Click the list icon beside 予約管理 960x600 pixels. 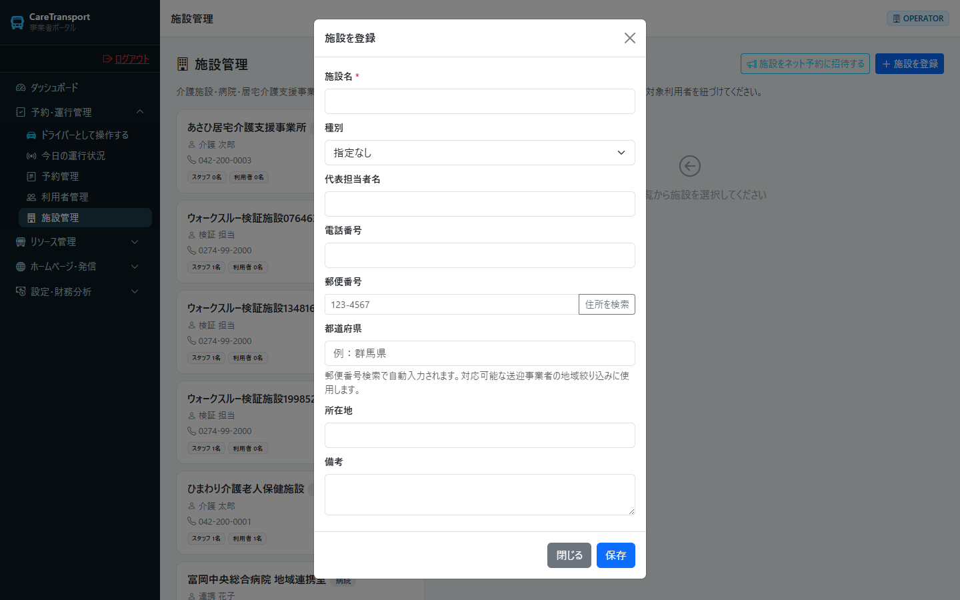[x=31, y=176]
